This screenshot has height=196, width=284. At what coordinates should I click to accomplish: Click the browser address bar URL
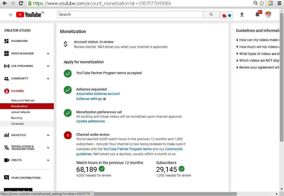(102, 3)
